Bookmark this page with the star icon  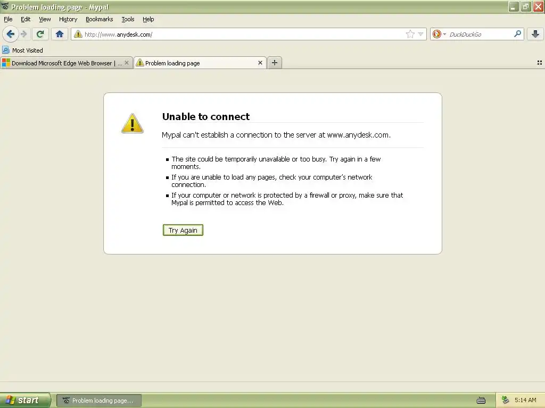(x=410, y=34)
